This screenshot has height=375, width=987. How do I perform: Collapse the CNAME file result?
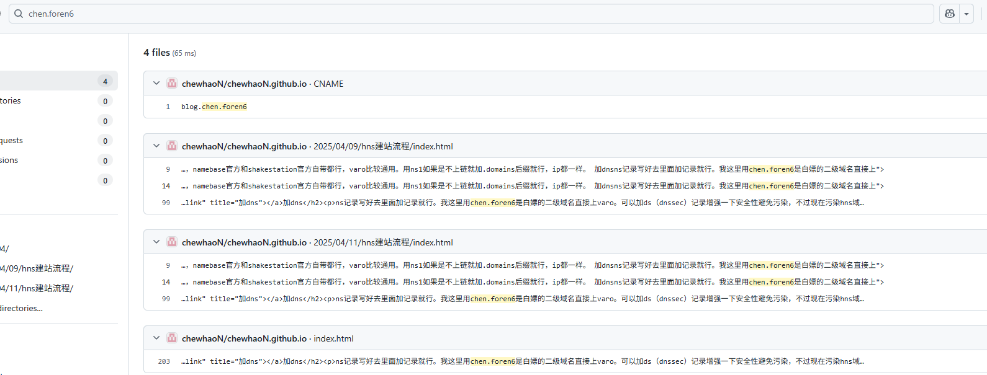156,84
